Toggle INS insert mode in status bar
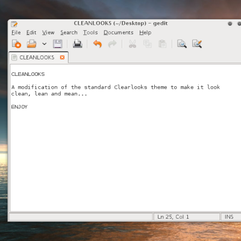This screenshot has width=241, height=241. [229, 217]
